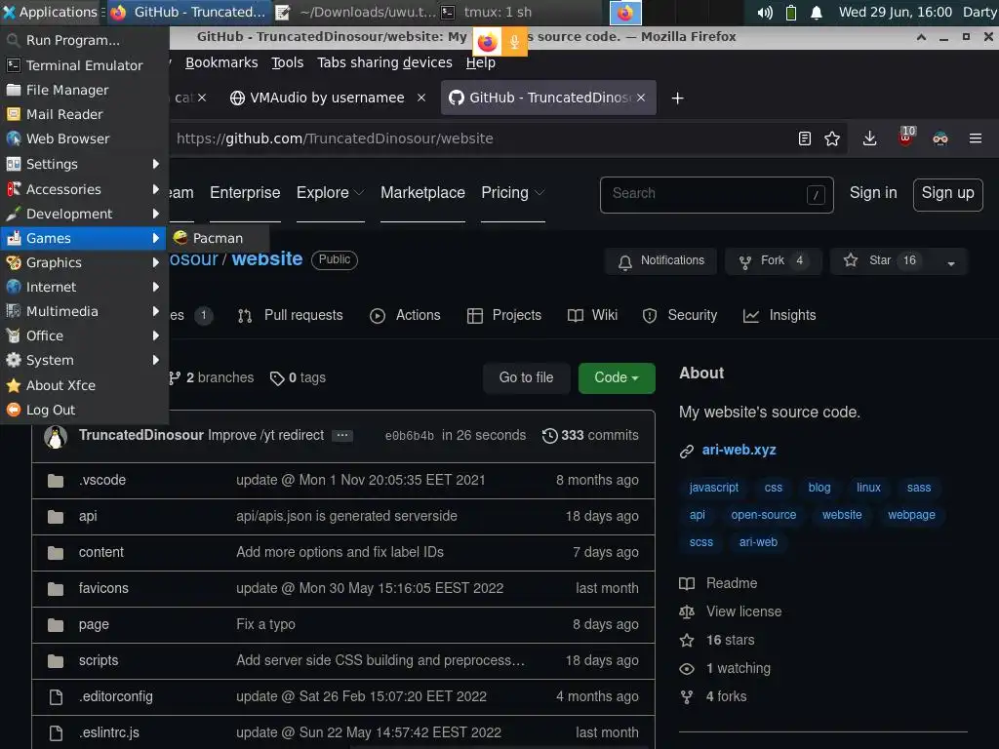Open the green Code dropdown button
The image size is (999, 749).
click(x=617, y=377)
